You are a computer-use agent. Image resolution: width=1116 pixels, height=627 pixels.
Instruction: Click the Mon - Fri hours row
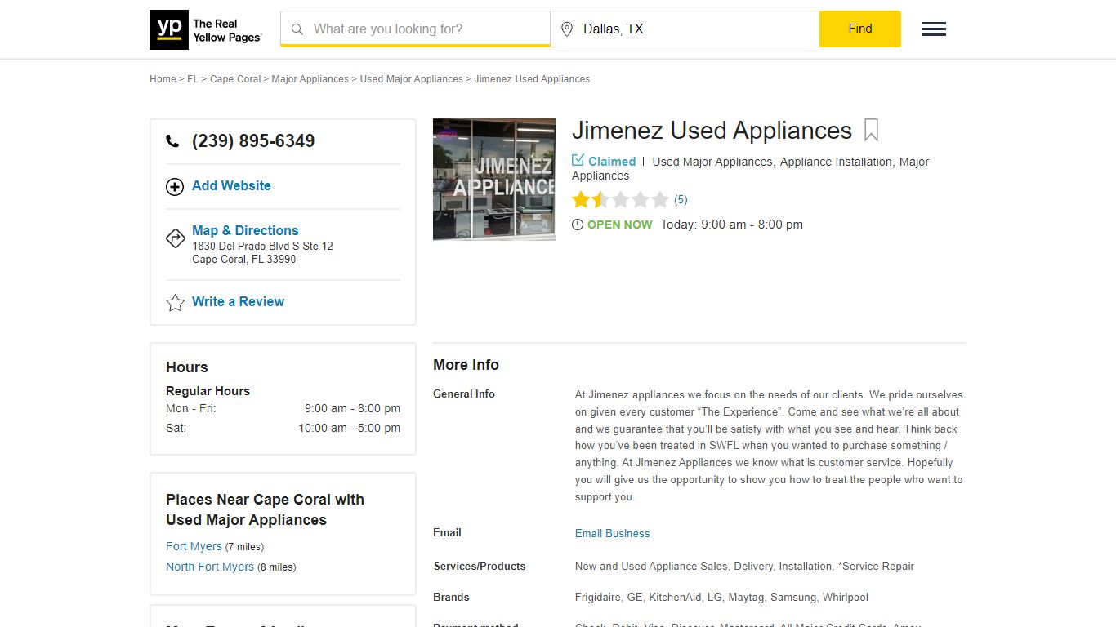(x=283, y=408)
